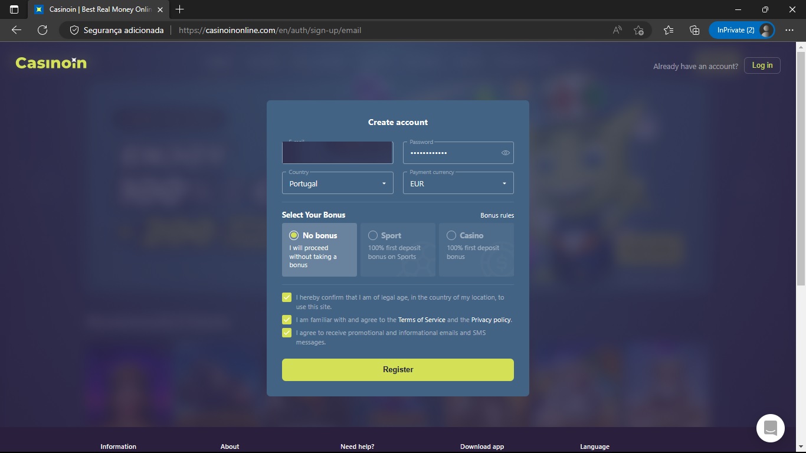This screenshot has height=453, width=806.
Task: Open the Terms of Service link
Action: pyautogui.click(x=421, y=320)
